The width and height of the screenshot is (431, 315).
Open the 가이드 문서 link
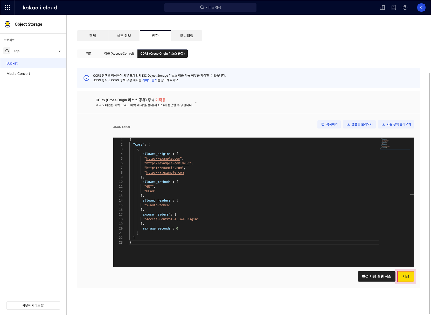[x=150, y=80]
